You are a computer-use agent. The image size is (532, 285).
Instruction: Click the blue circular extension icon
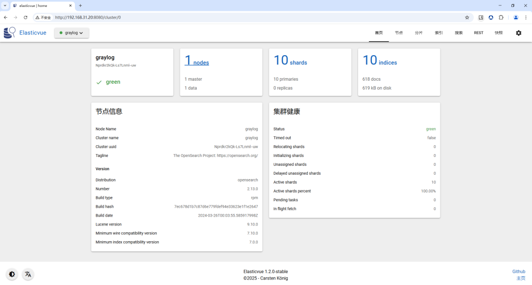point(491,17)
